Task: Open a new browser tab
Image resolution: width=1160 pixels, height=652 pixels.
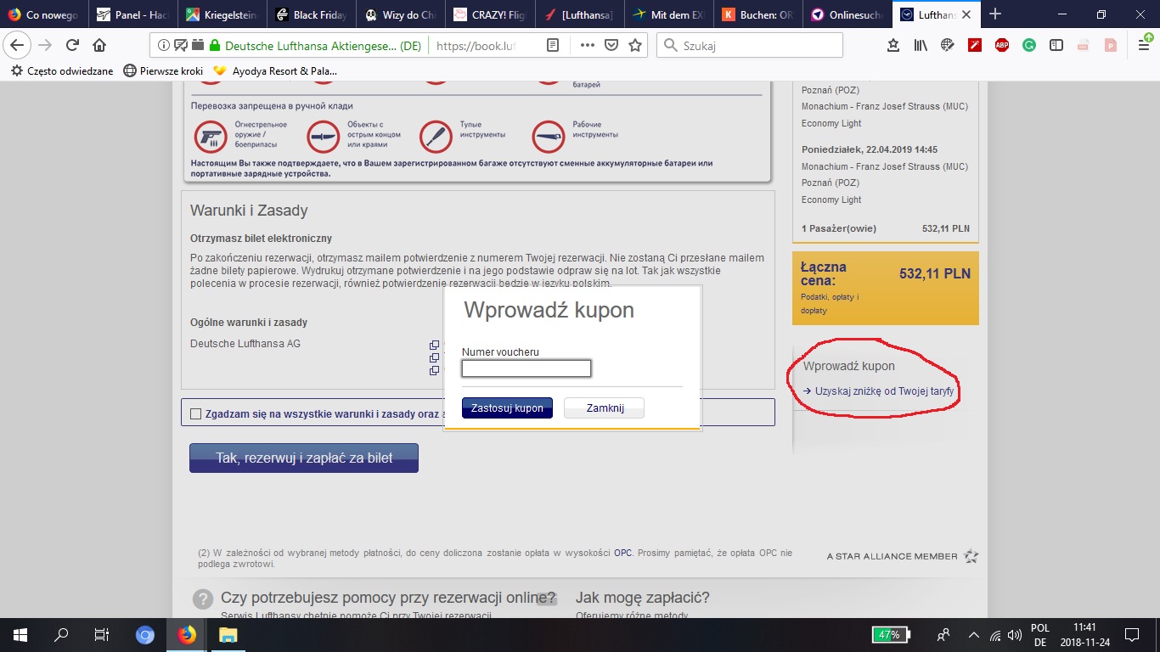Action: pos(995,14)
